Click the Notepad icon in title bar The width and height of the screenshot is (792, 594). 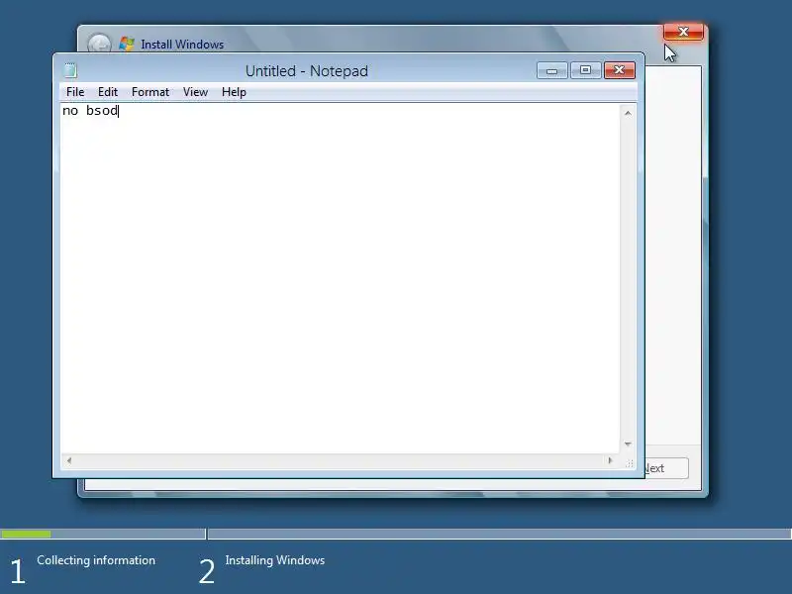point(70,70)
